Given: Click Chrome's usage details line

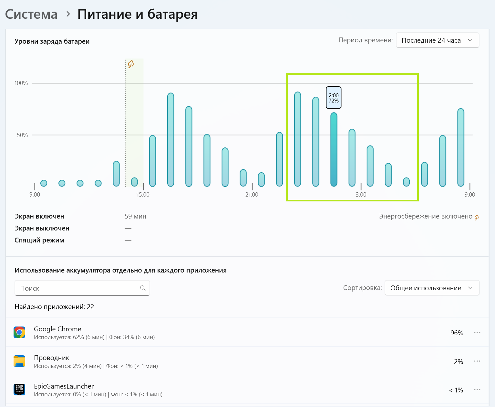Looking at the screenshot, I should (94, 337).
